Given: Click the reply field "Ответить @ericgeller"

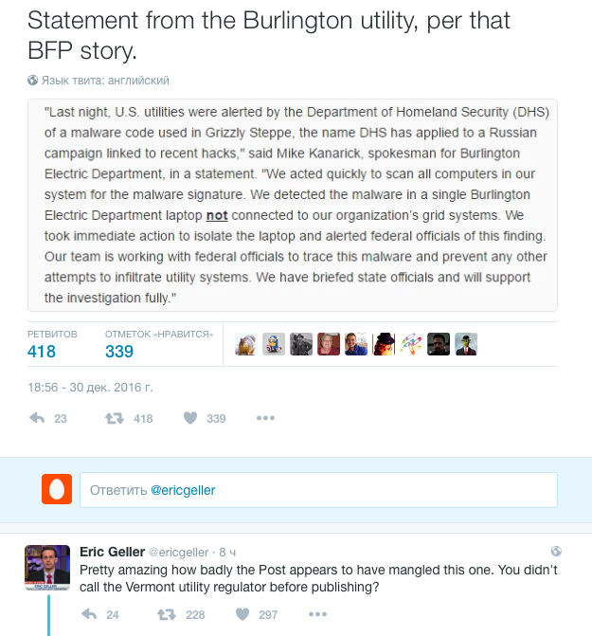Looking at the screenshot, I should [x=318, y=490].
